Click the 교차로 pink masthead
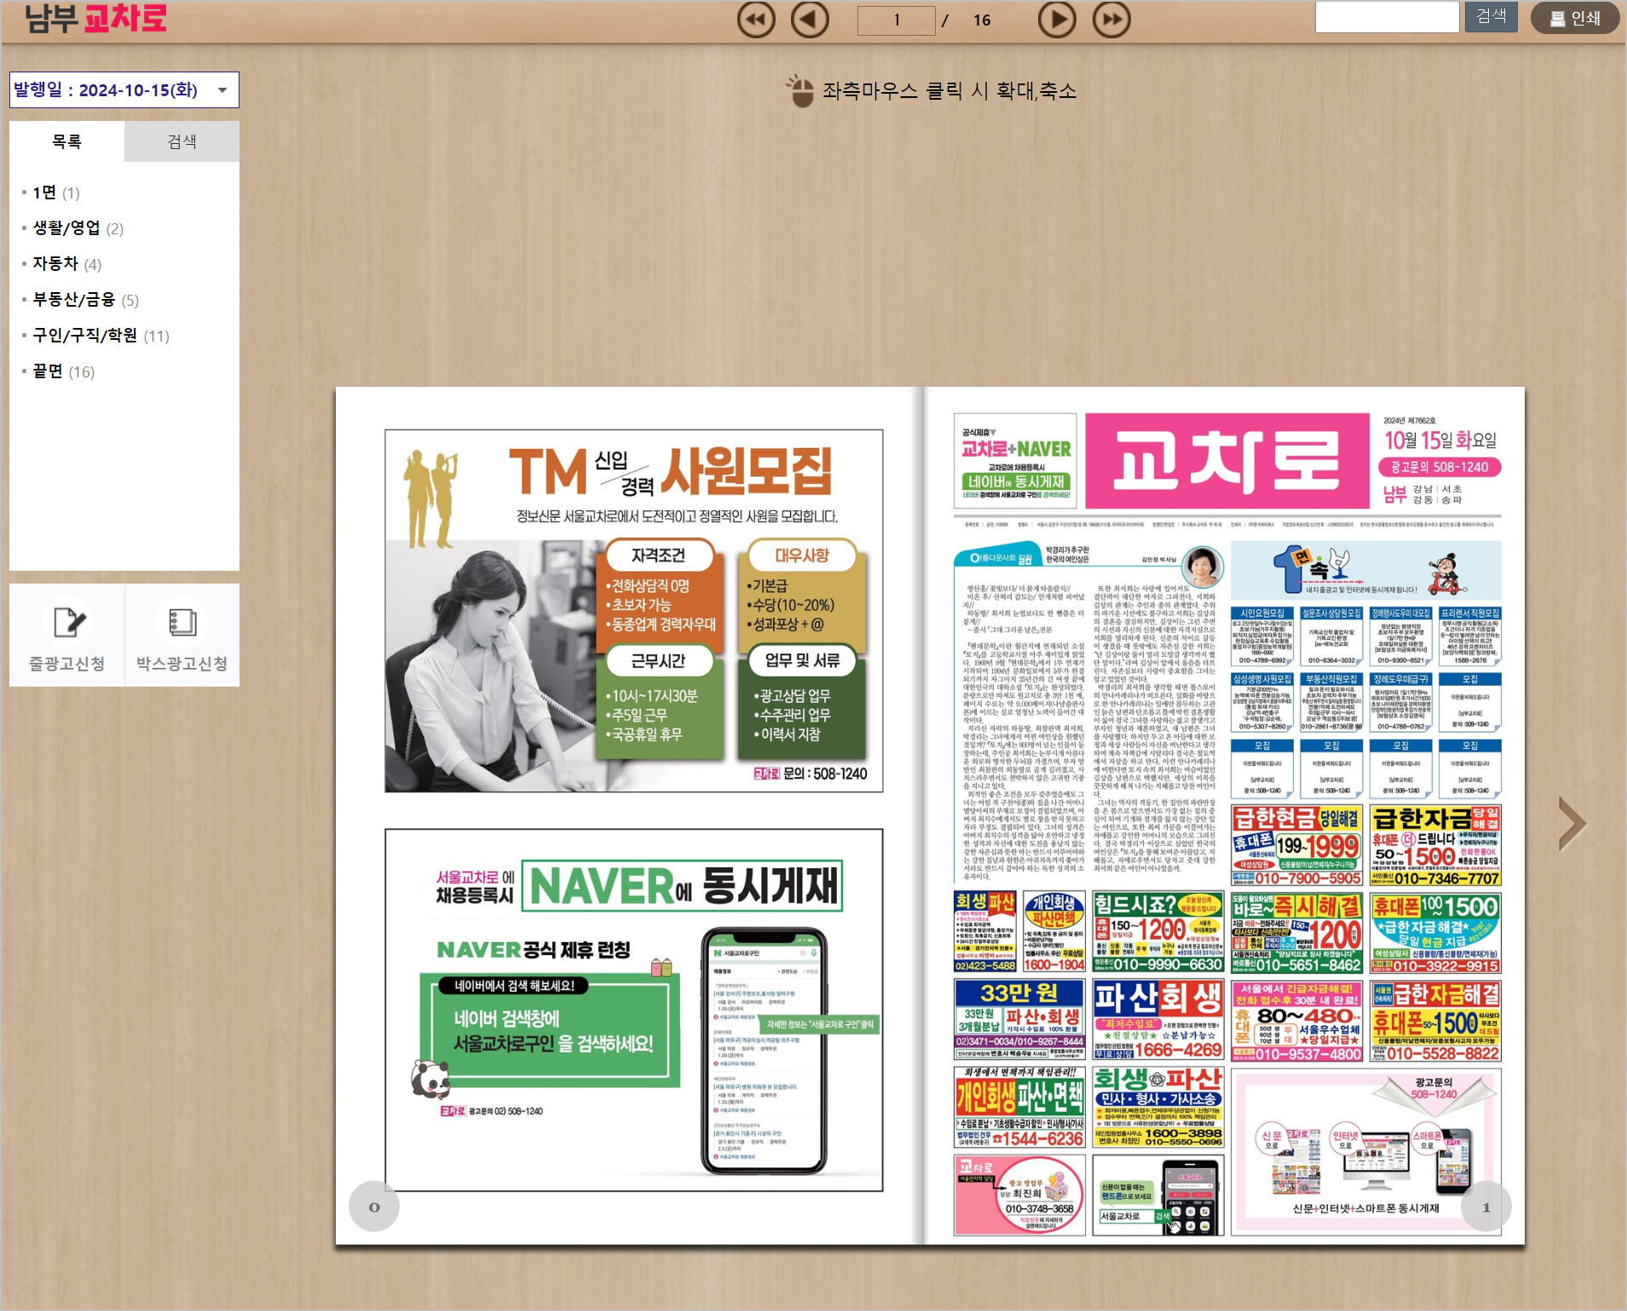The width and height of the screenshot is (1627, 1311). [1227, 461]
